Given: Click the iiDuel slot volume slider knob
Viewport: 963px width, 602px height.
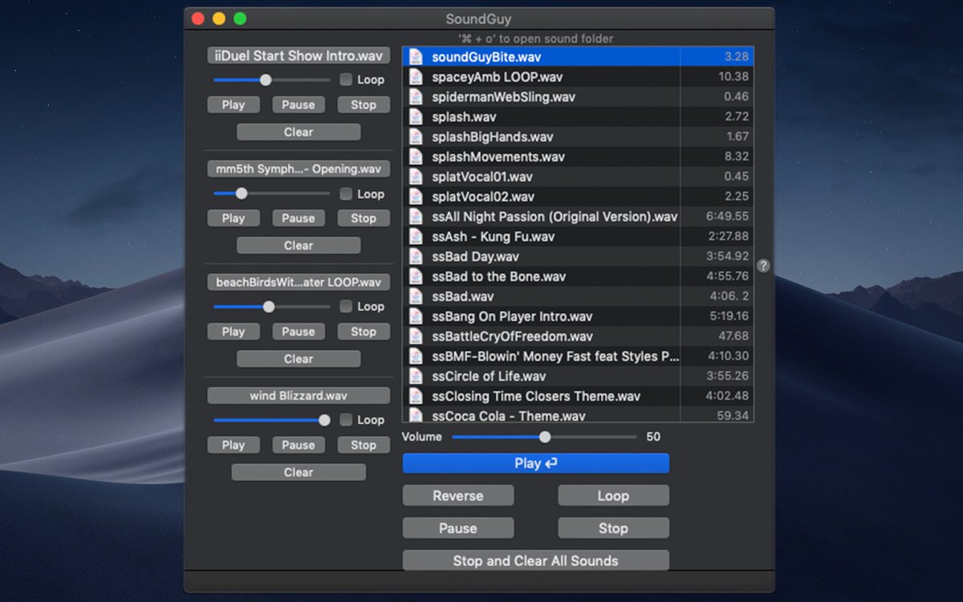Looking at the screenshot, I should coord(266,80).
